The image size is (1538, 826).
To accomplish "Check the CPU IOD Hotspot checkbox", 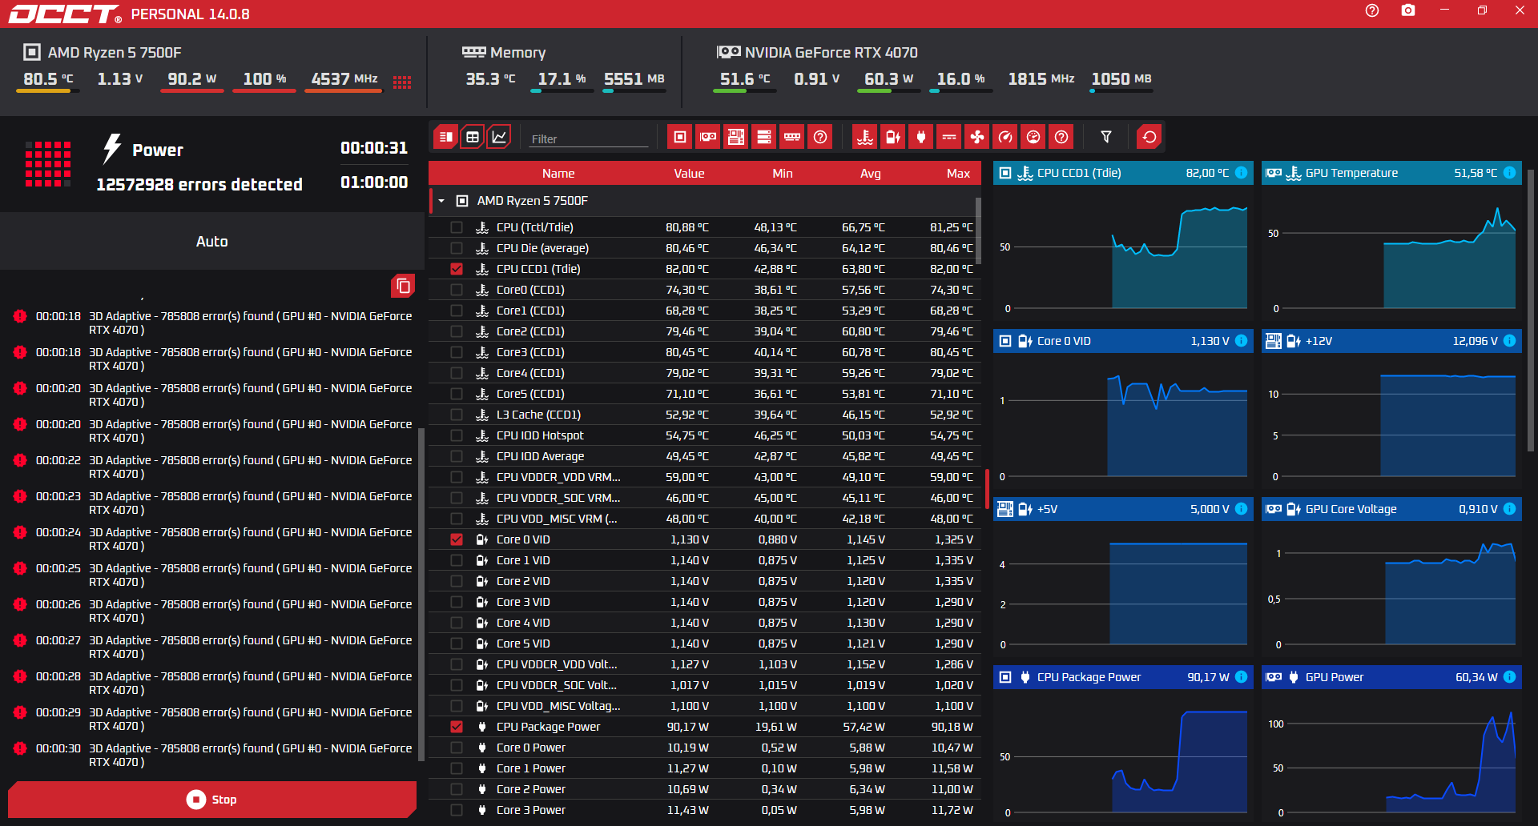I will click(x=457, y=435).
